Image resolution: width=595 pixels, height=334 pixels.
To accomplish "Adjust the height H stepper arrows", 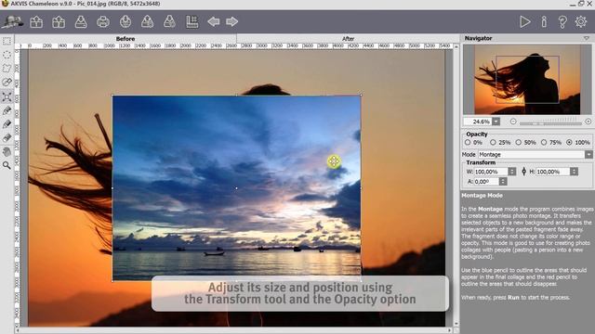I will [x=575, y=172].
